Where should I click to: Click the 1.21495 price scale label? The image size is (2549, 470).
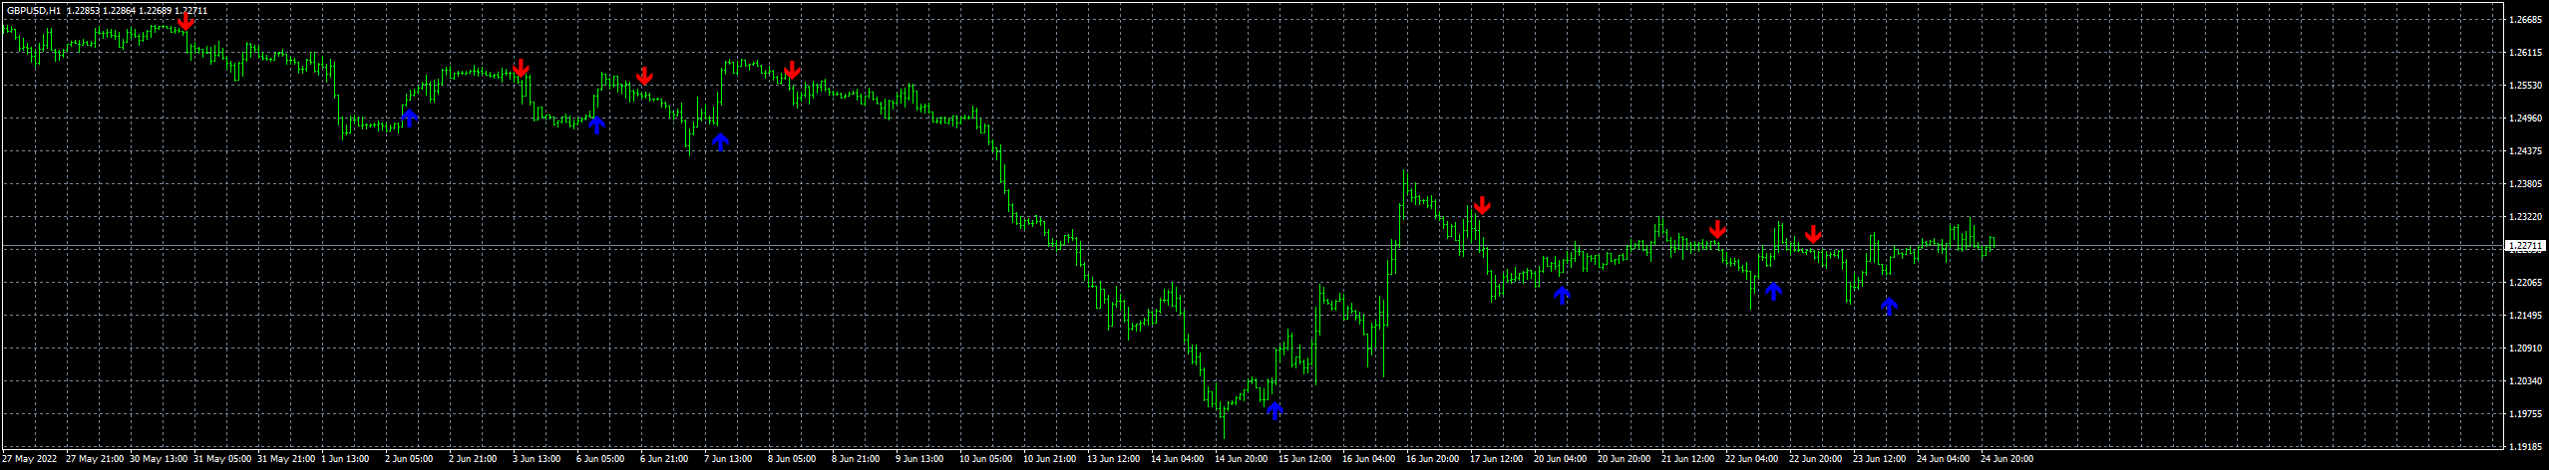[x=2524, y=316]
